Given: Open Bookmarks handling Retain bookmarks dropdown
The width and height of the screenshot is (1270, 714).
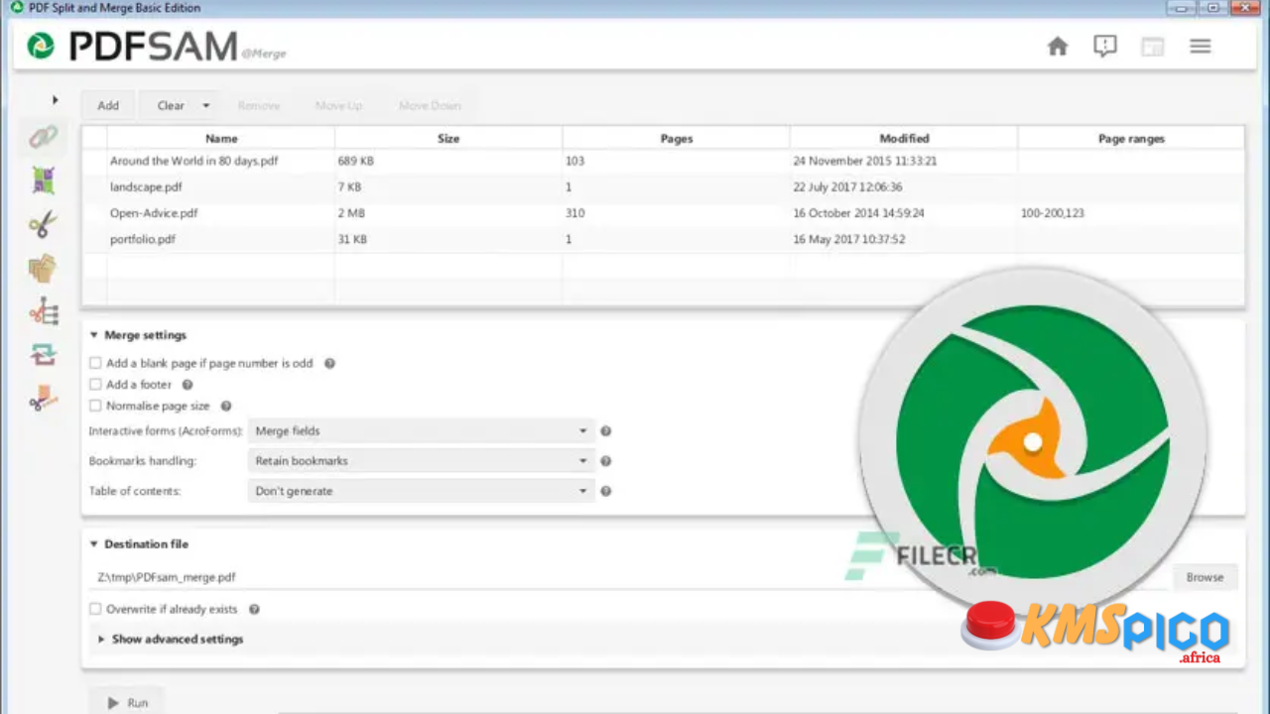Looking at the screenshot, I should 421,461.
